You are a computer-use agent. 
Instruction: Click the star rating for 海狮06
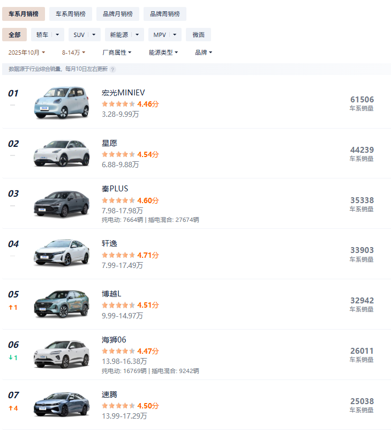(x=118, y=351)
